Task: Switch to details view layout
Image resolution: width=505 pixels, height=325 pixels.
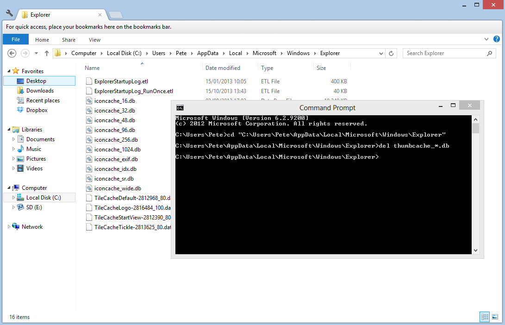Action: point(485,317)
